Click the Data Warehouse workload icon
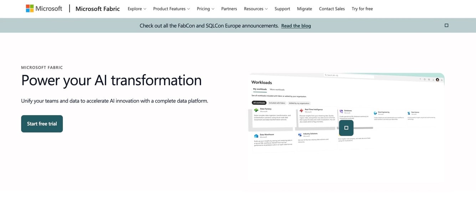This screenshot has width=476, height=209. point(256,136)
